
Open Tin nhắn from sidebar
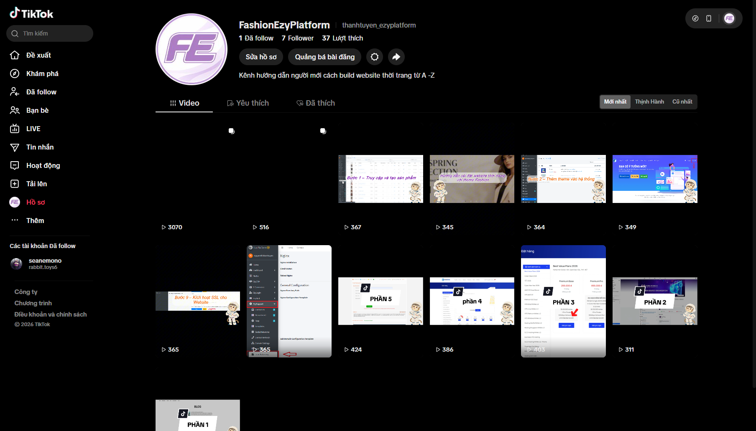point(40,147)
